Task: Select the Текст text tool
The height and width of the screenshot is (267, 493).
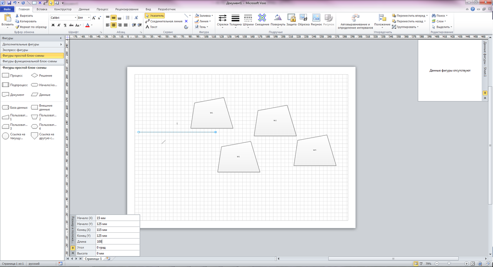Action: [151, 27]
